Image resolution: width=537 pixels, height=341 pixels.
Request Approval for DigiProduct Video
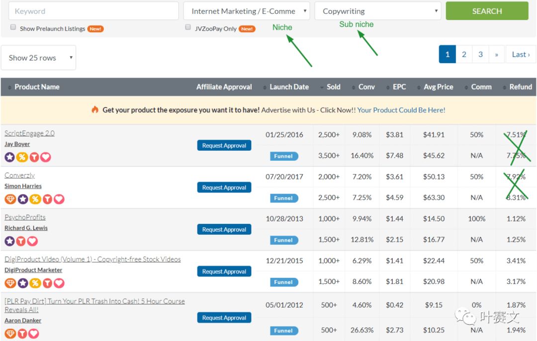(x=224, y=272)
